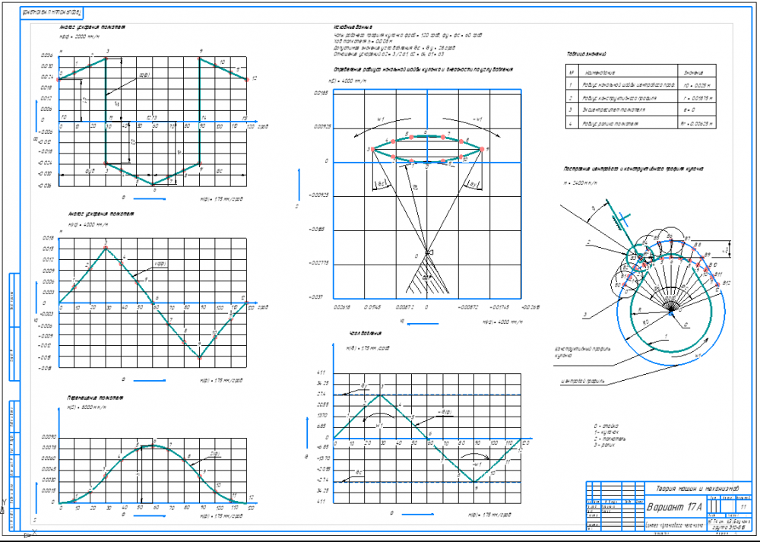The width and height of the screenshot is (760, 542).
Task: Select the legend entry '0 - стойка'
Action: click(x=606, y=426)
